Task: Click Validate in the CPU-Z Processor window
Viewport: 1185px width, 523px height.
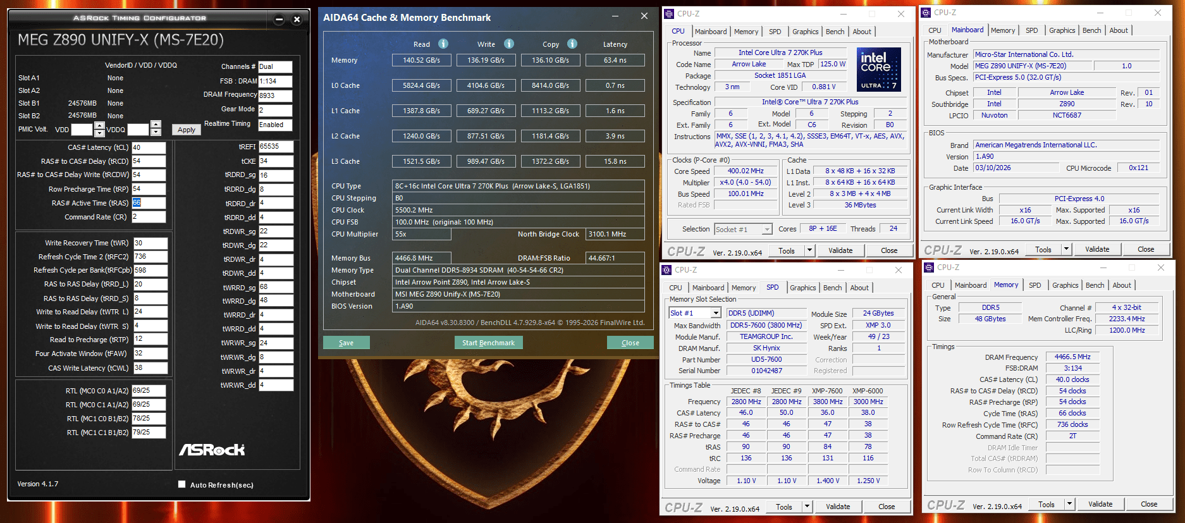Action: [840, 250]
